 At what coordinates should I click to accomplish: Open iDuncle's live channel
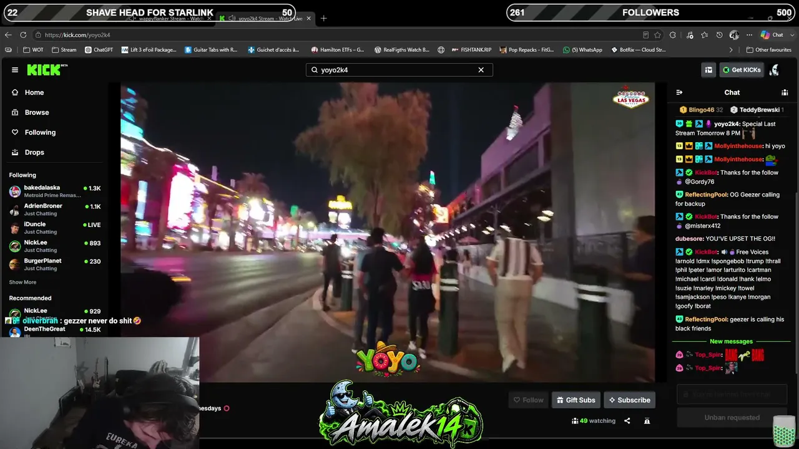coord(55,228)
